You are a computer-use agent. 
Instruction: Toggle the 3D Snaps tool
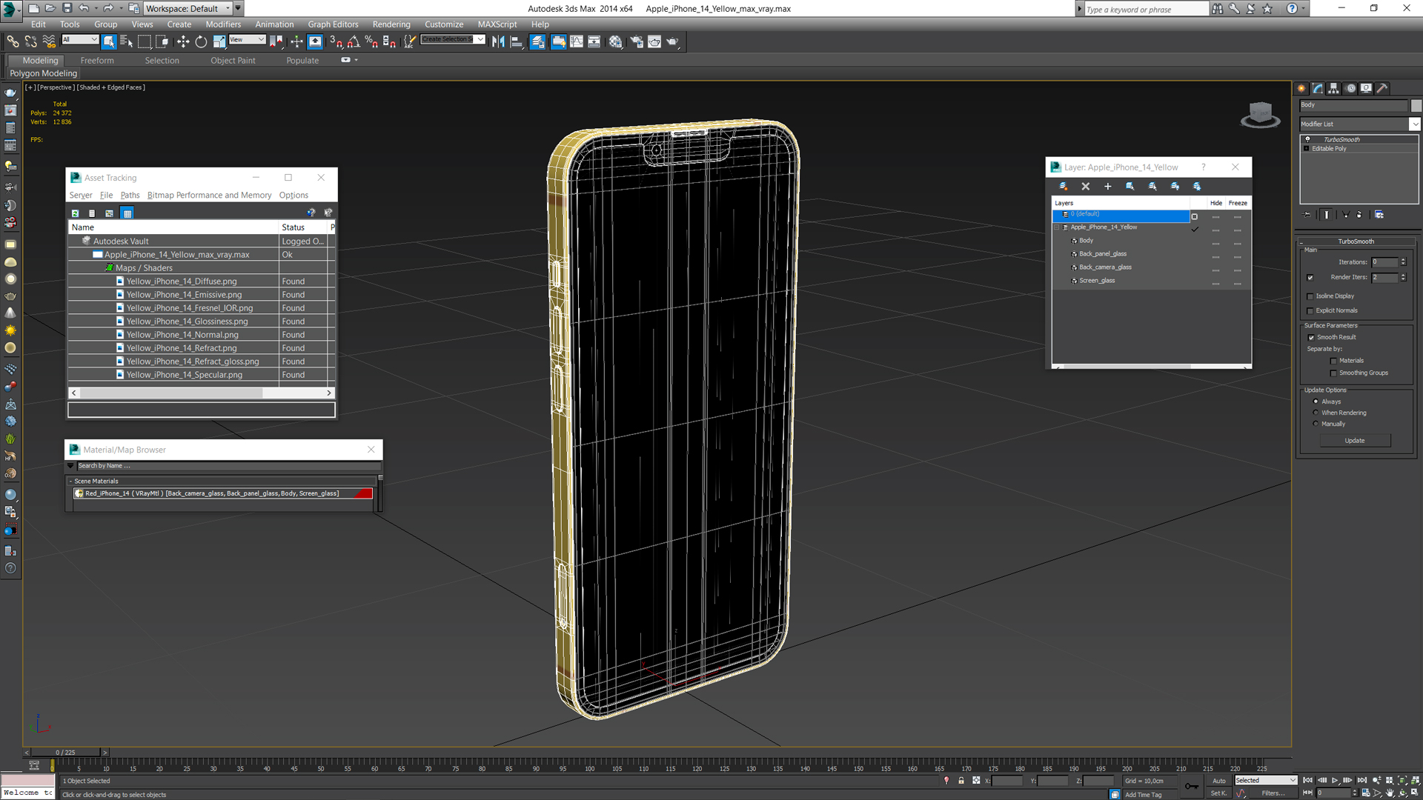pos(336,41)
